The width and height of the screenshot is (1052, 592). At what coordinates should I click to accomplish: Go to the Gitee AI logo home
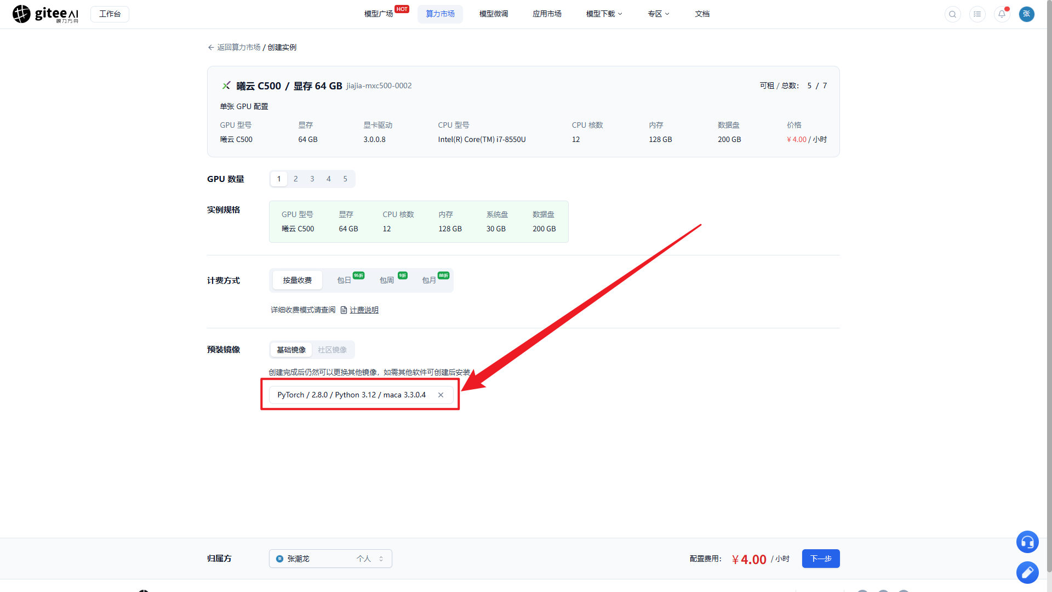tap(45, 14)
